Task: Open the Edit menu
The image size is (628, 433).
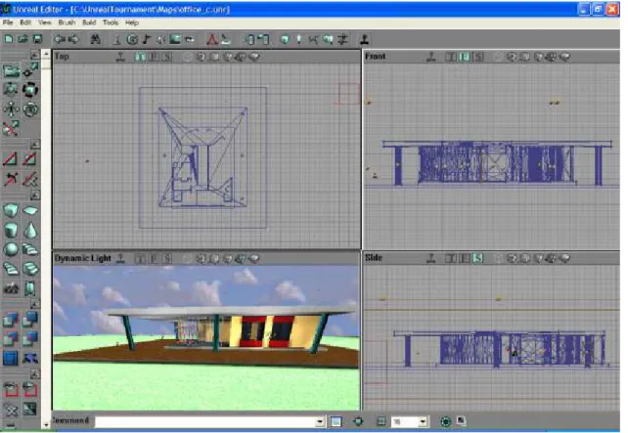Action: tap(25, 22)
